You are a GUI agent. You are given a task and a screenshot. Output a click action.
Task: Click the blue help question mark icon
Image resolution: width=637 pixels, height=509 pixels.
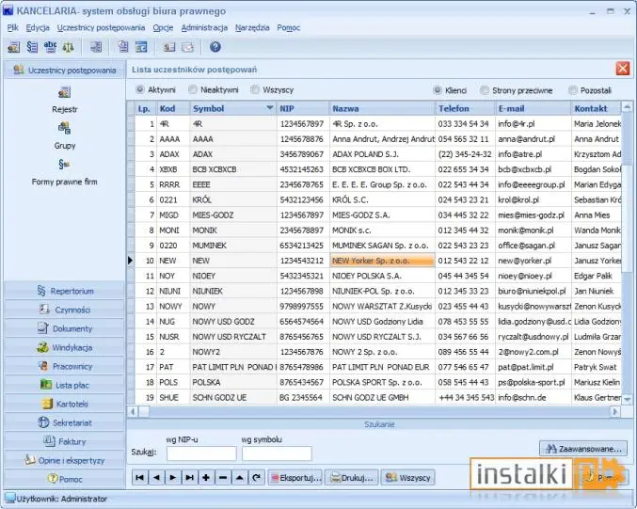tap(215, 47)
